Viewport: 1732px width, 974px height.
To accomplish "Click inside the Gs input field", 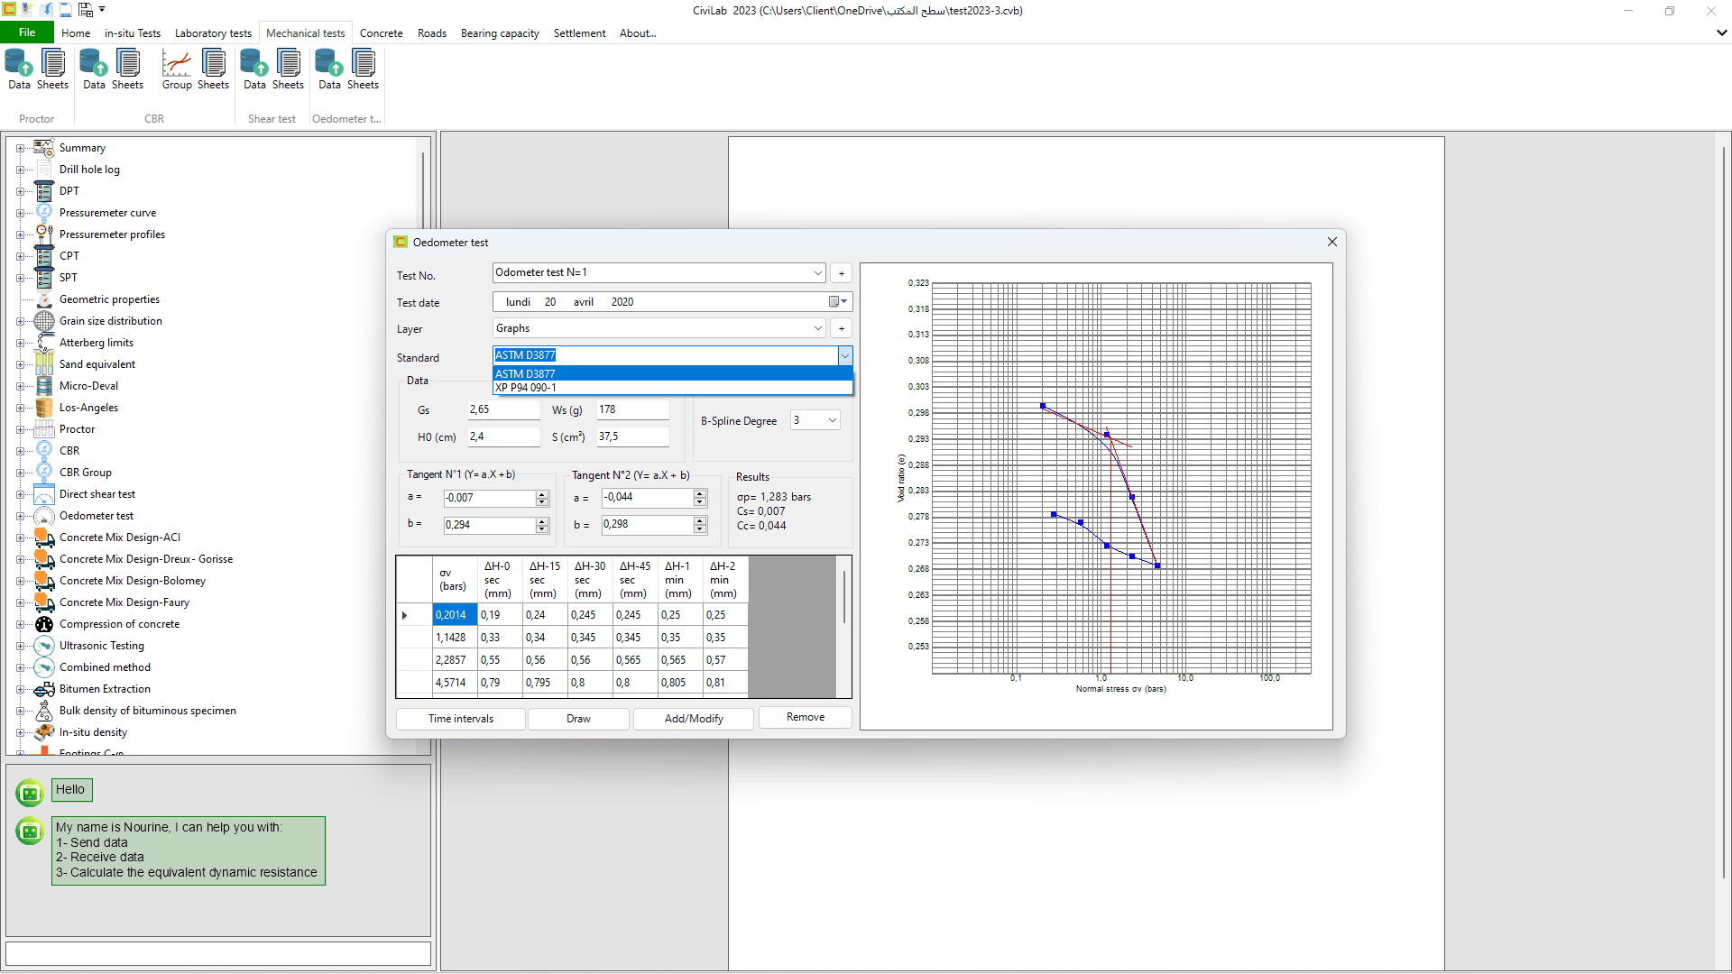I will (x=502, y=409).
